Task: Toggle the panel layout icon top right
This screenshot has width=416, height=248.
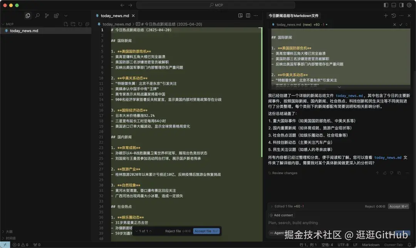Action: (394, 5)
